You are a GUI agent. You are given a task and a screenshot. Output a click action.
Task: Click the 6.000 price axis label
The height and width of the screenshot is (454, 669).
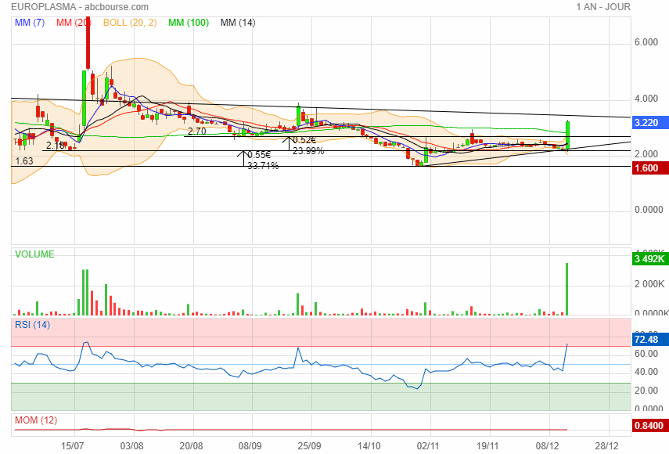point(646,42)
